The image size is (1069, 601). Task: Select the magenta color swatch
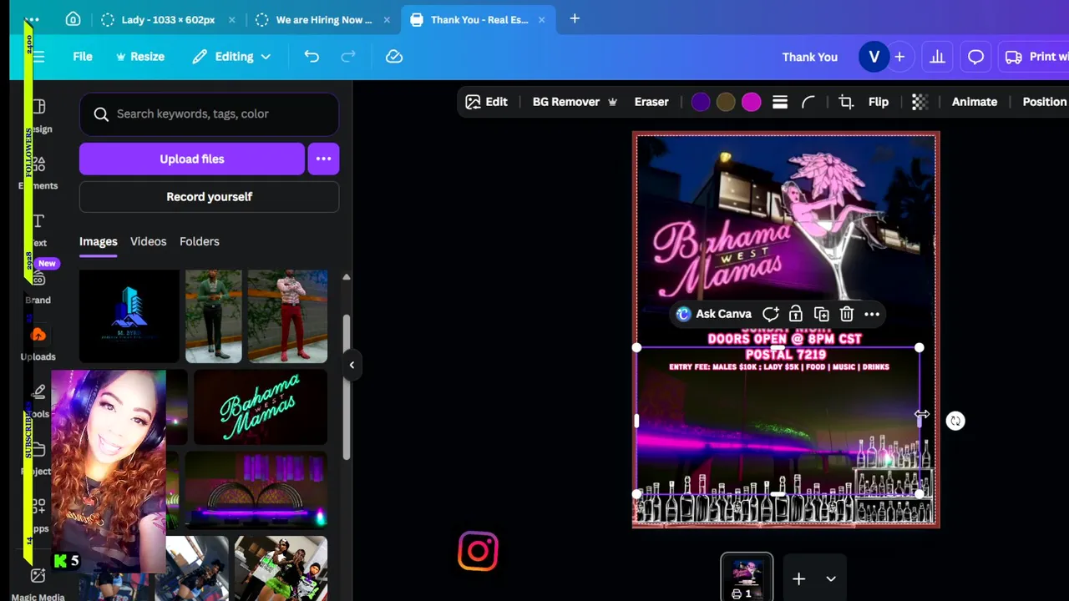coord(751,102)
